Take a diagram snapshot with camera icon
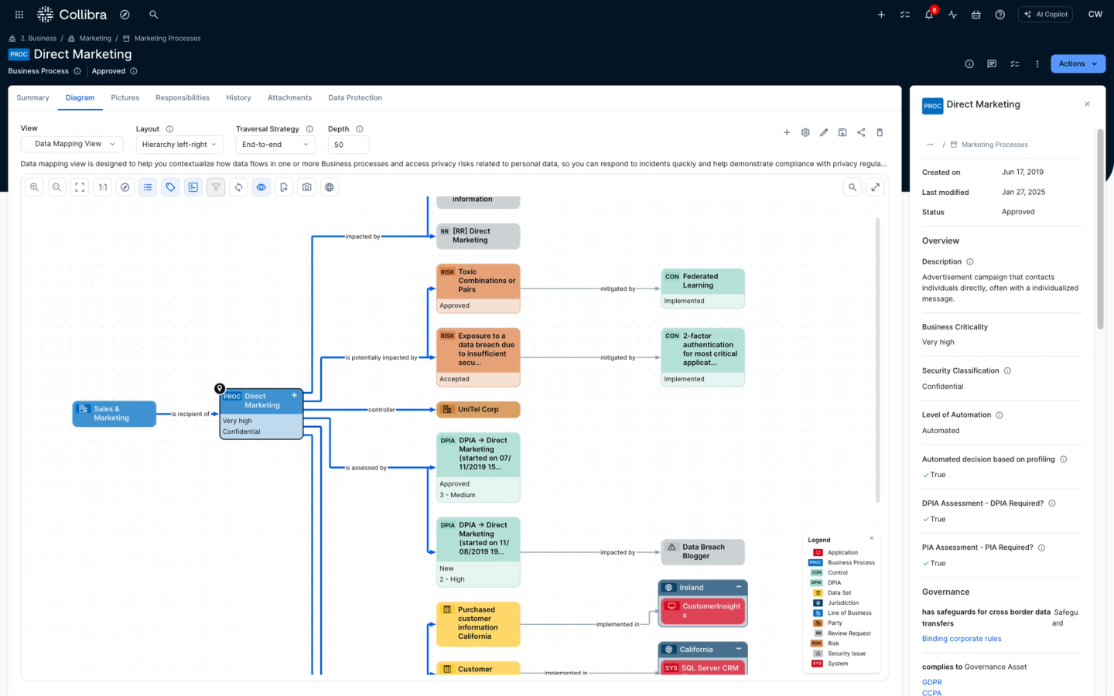This screenshot has width=1114, height=696. click(x=307, y=187)
